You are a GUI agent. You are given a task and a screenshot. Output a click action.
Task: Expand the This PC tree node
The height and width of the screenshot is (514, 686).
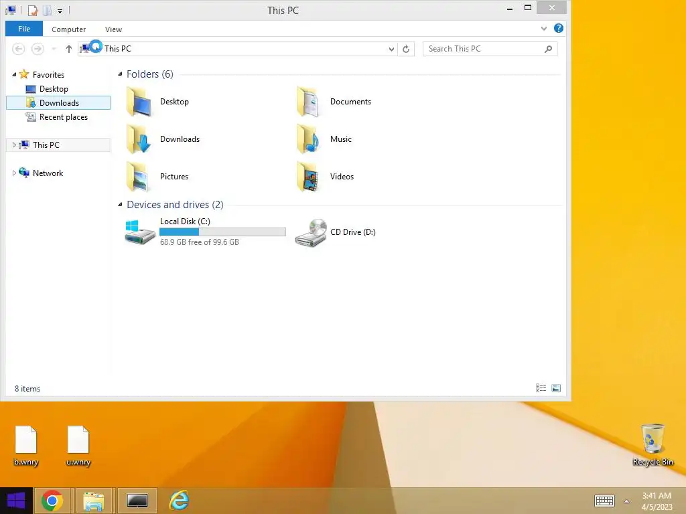pyautogui.click(x=14, y=145)
